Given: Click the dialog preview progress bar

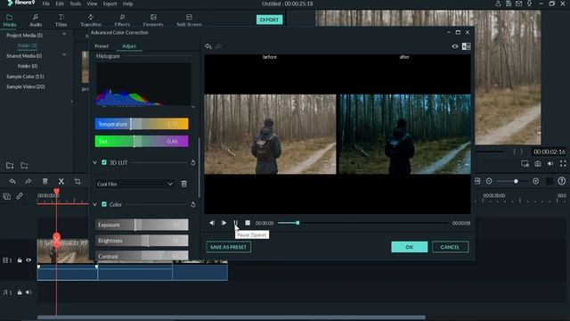Looking at the screenshot, I should coord(362,223).
